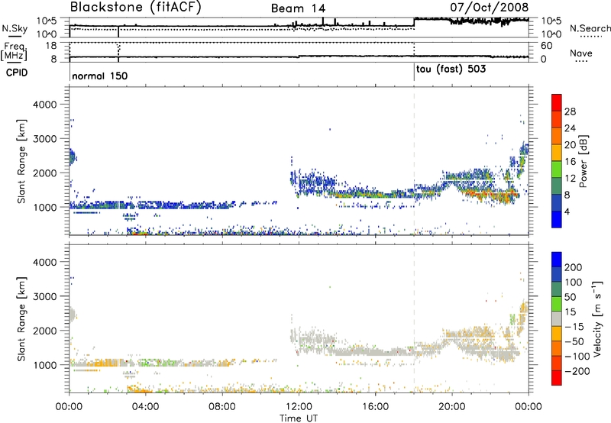Viewport: 611px width, 423px height.
Task: Click the Freq. [MHz] axis label
Action: tap(14, 52)
